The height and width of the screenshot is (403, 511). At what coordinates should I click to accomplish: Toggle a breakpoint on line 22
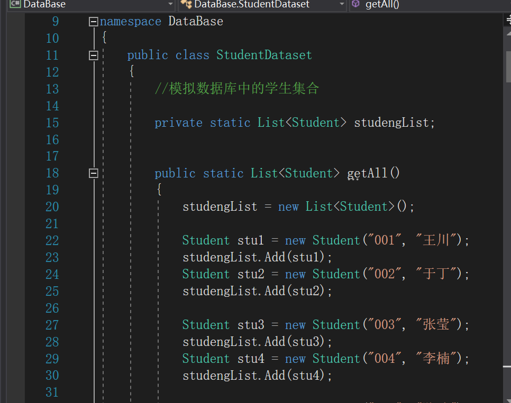pyautogui.click(x=16, y=240)
